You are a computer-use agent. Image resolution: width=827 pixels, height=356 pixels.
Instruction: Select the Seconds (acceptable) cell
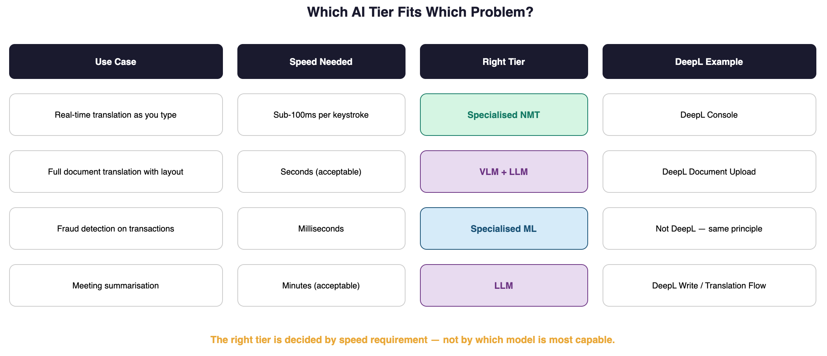(321, 172)
